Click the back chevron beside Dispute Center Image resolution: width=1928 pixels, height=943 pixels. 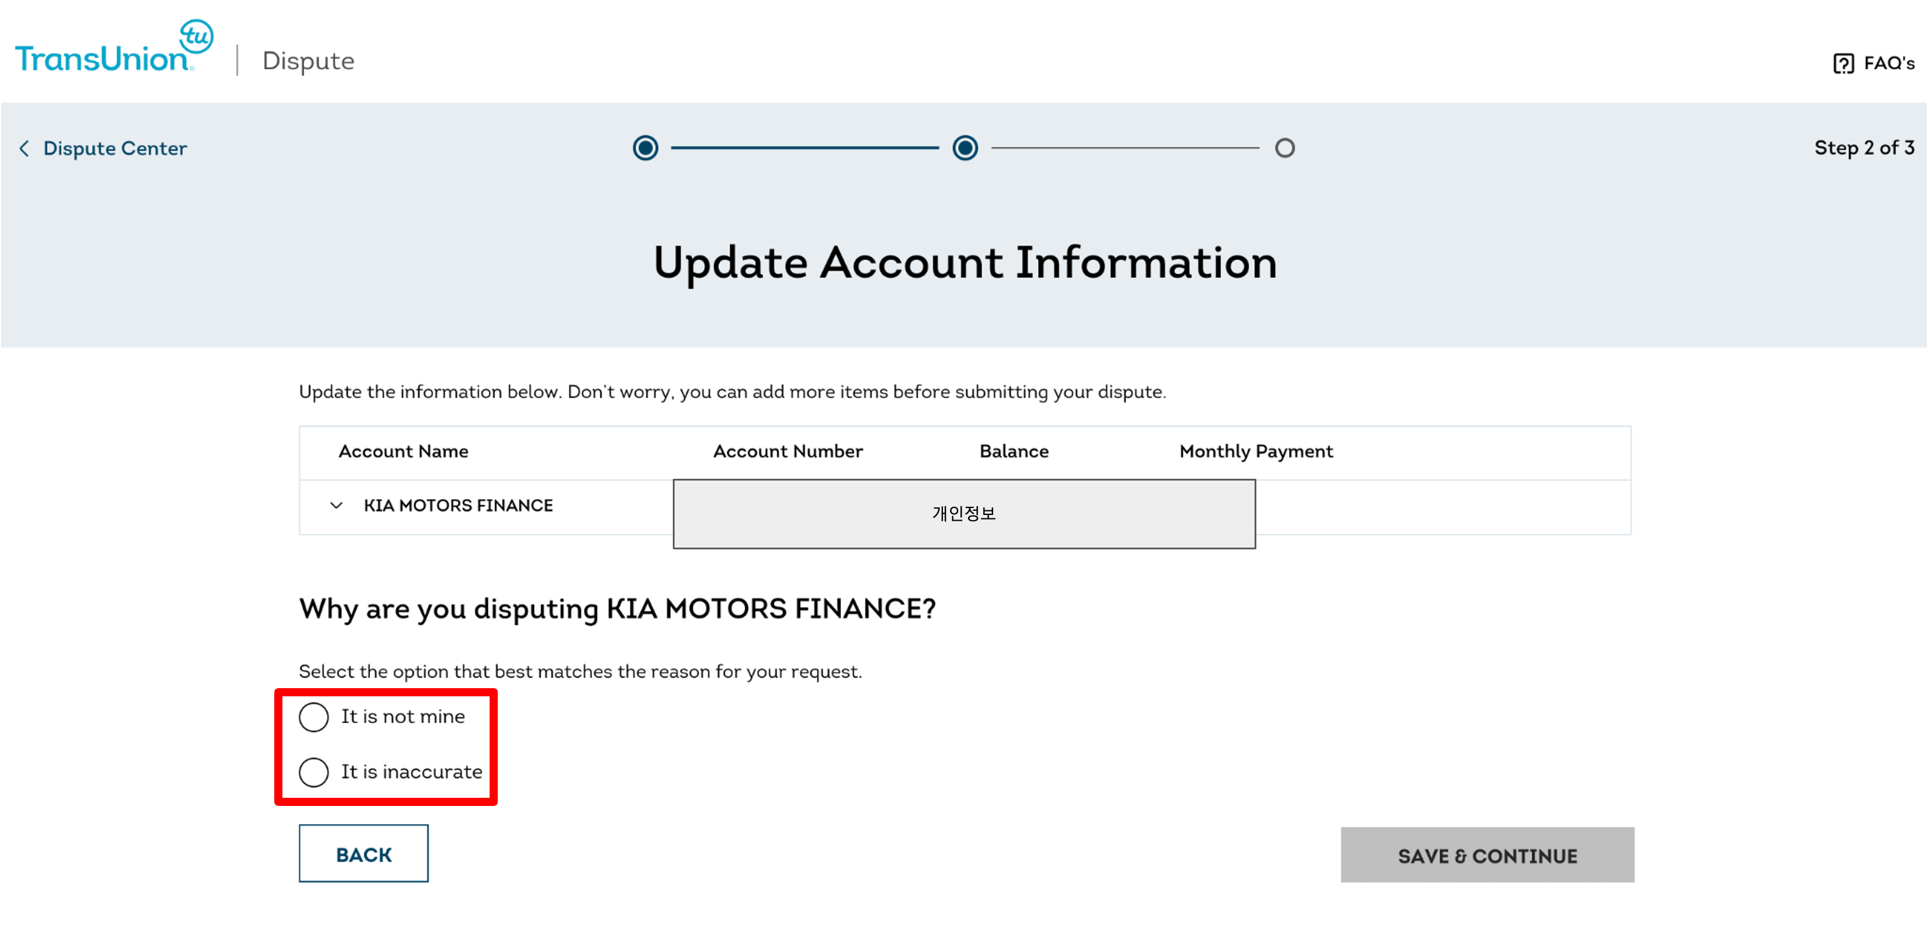pos(25,148)
